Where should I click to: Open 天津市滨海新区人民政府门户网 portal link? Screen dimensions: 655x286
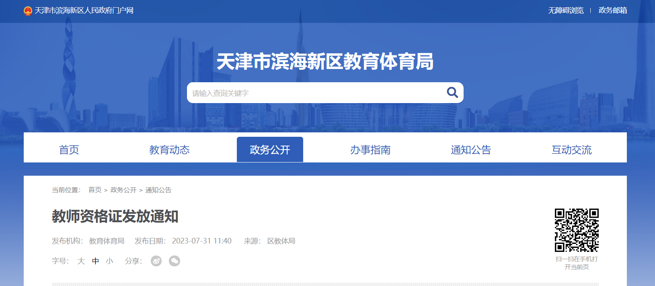pos(84,10)
